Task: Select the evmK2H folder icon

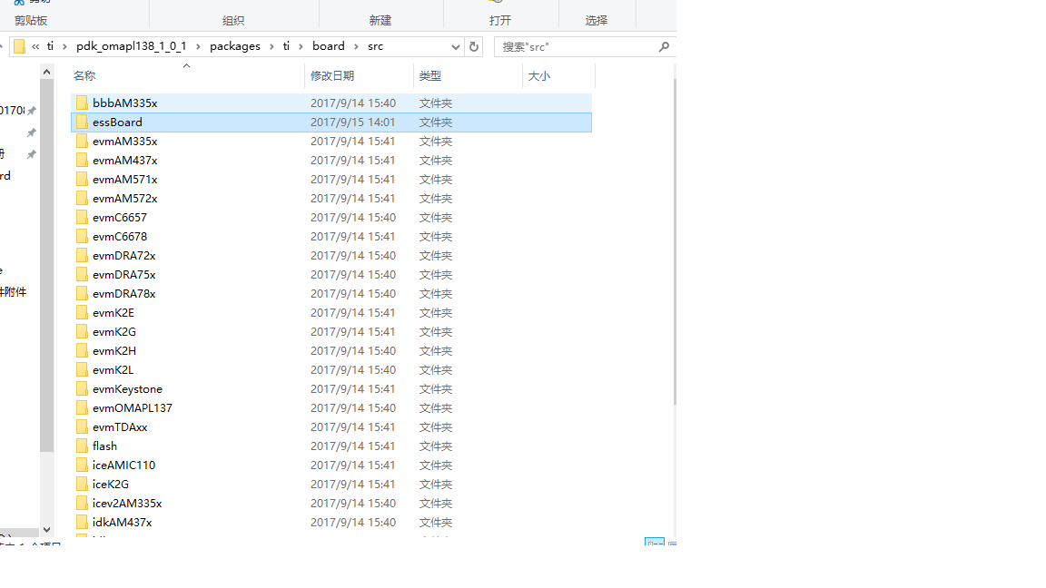Action: tap(82, 350)
